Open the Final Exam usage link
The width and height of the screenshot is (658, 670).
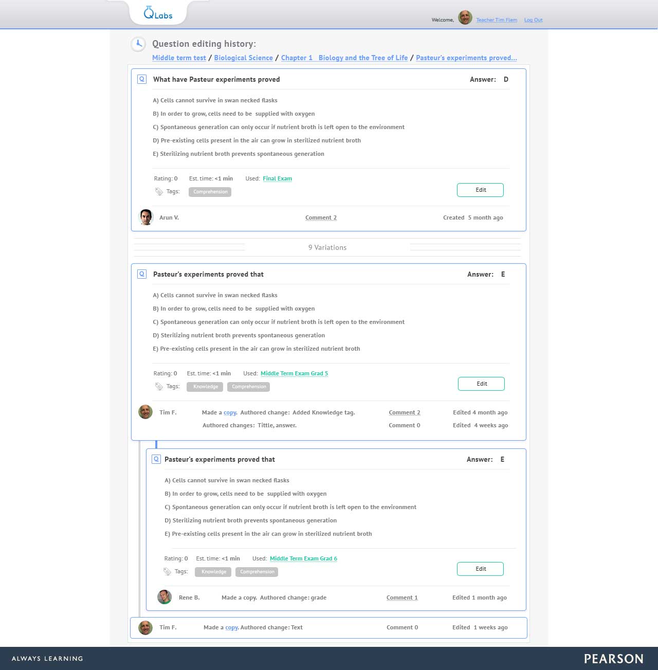(277, 178)
